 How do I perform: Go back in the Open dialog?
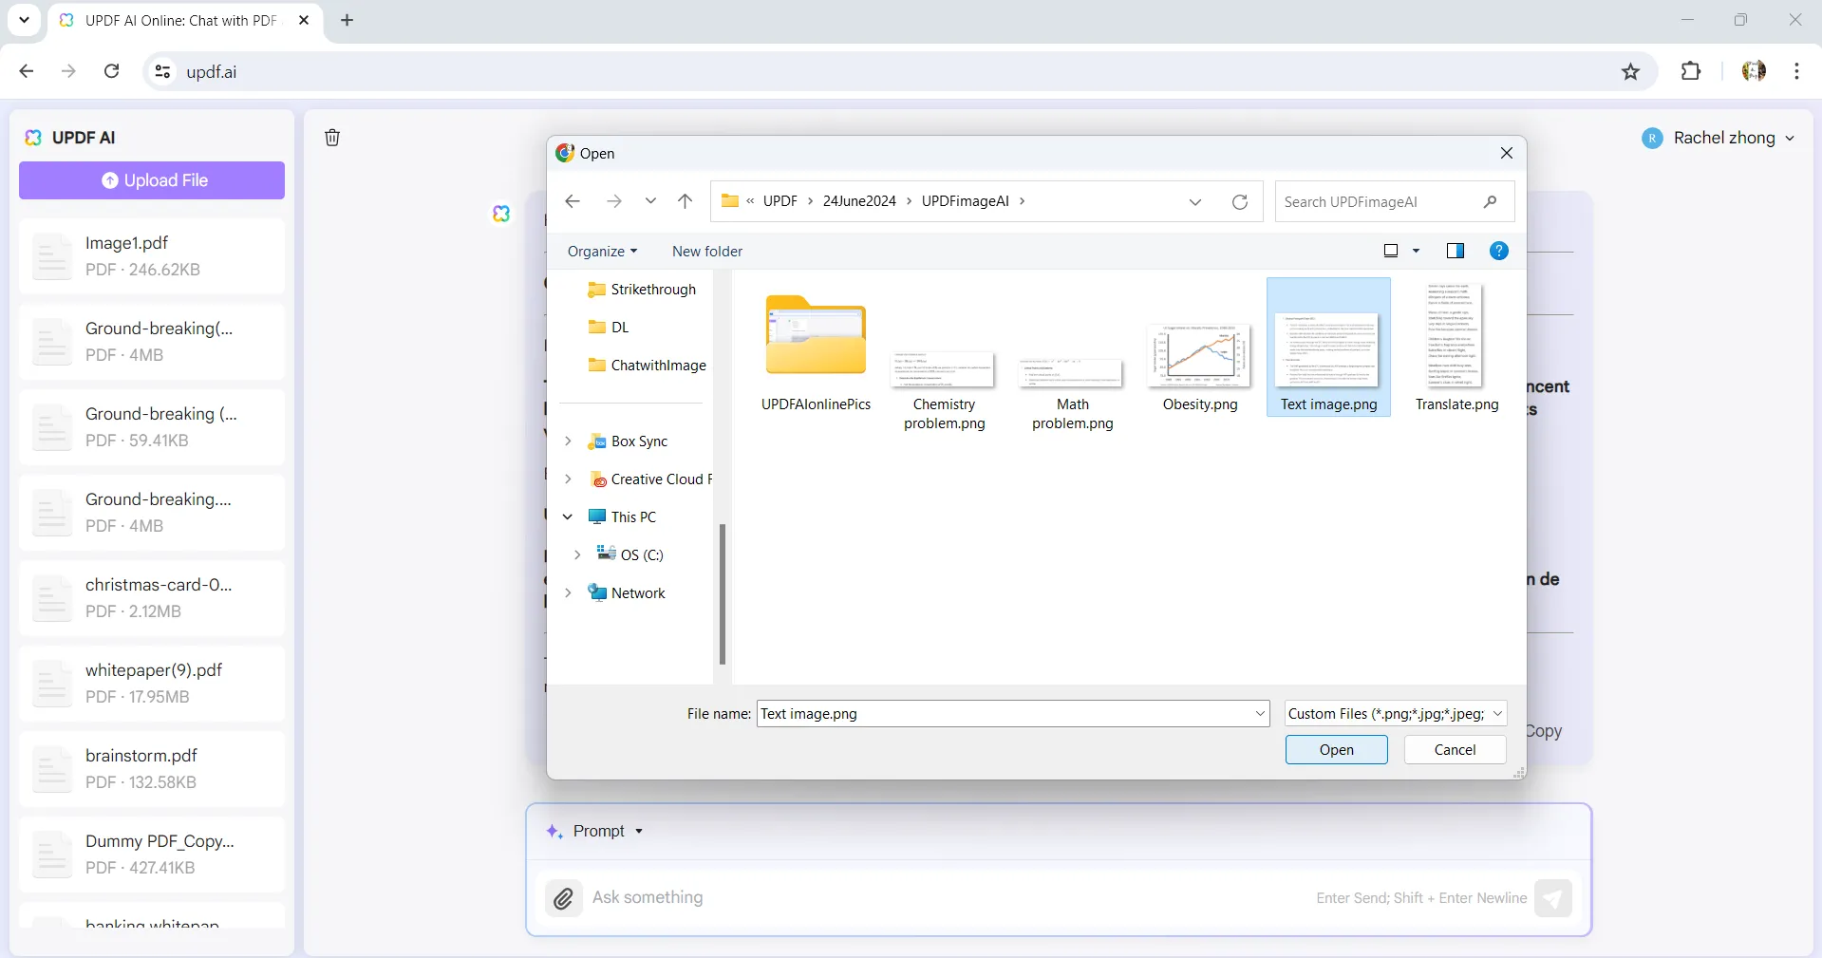pos(573,201)
